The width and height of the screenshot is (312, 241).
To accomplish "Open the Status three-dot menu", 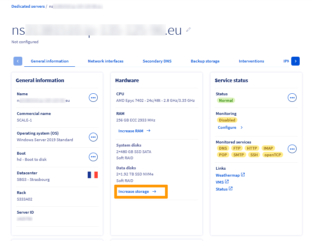I will click(292, 98).
